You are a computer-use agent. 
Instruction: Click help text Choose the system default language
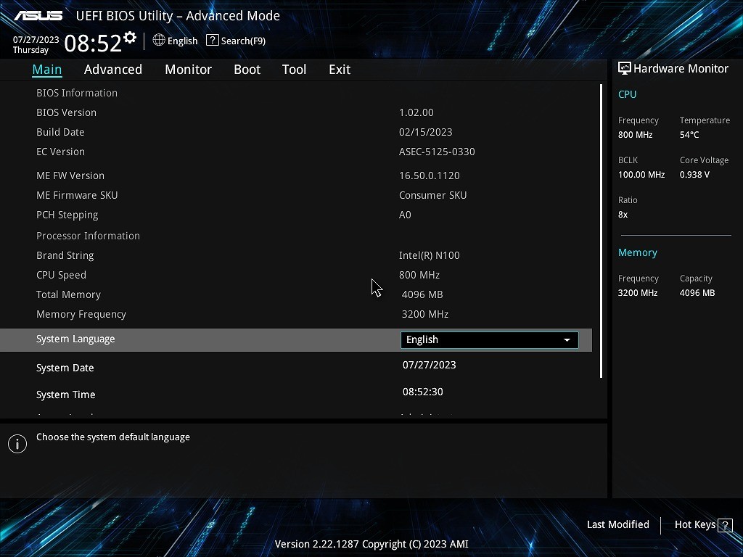coord(112,437)
